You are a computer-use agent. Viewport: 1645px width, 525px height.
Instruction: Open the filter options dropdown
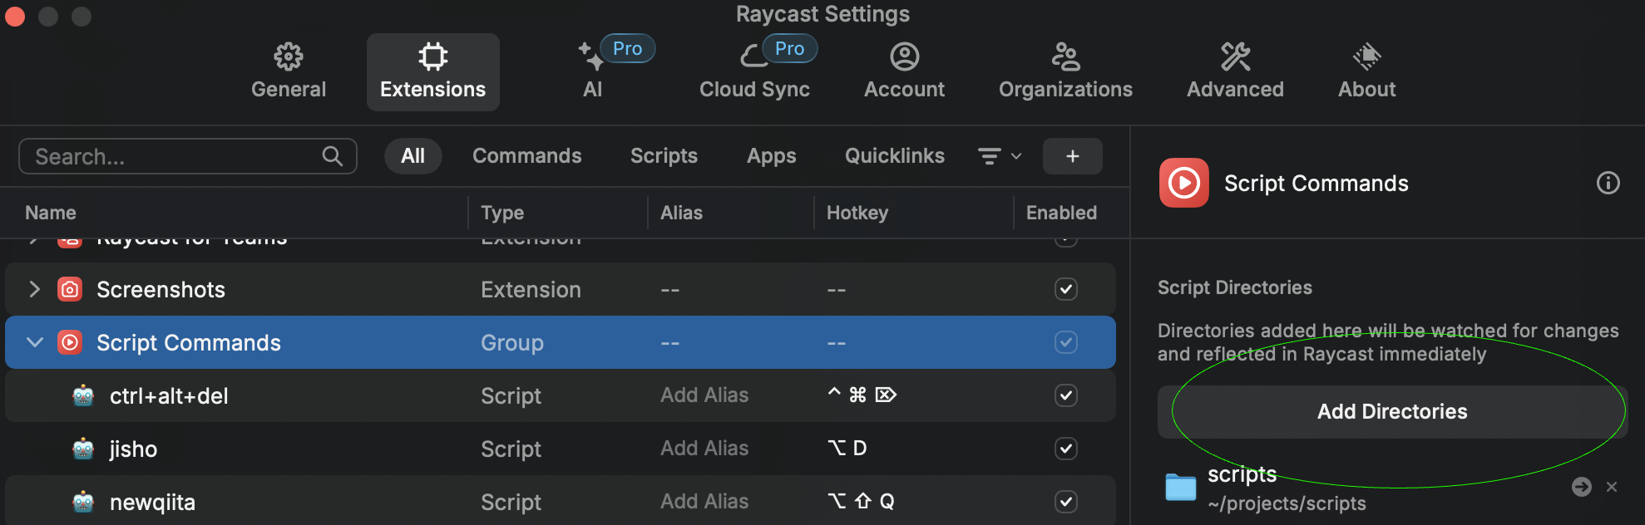pyautogui.click(x=999, y=156)
